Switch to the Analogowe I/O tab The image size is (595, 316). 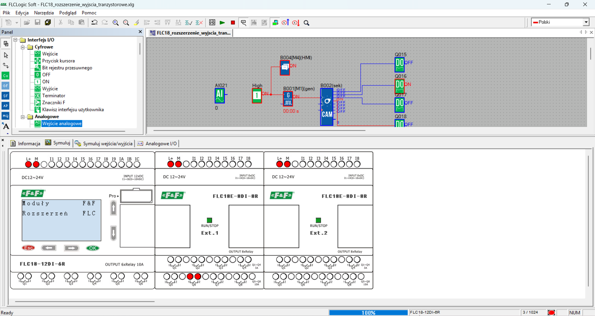pos(157,144)
